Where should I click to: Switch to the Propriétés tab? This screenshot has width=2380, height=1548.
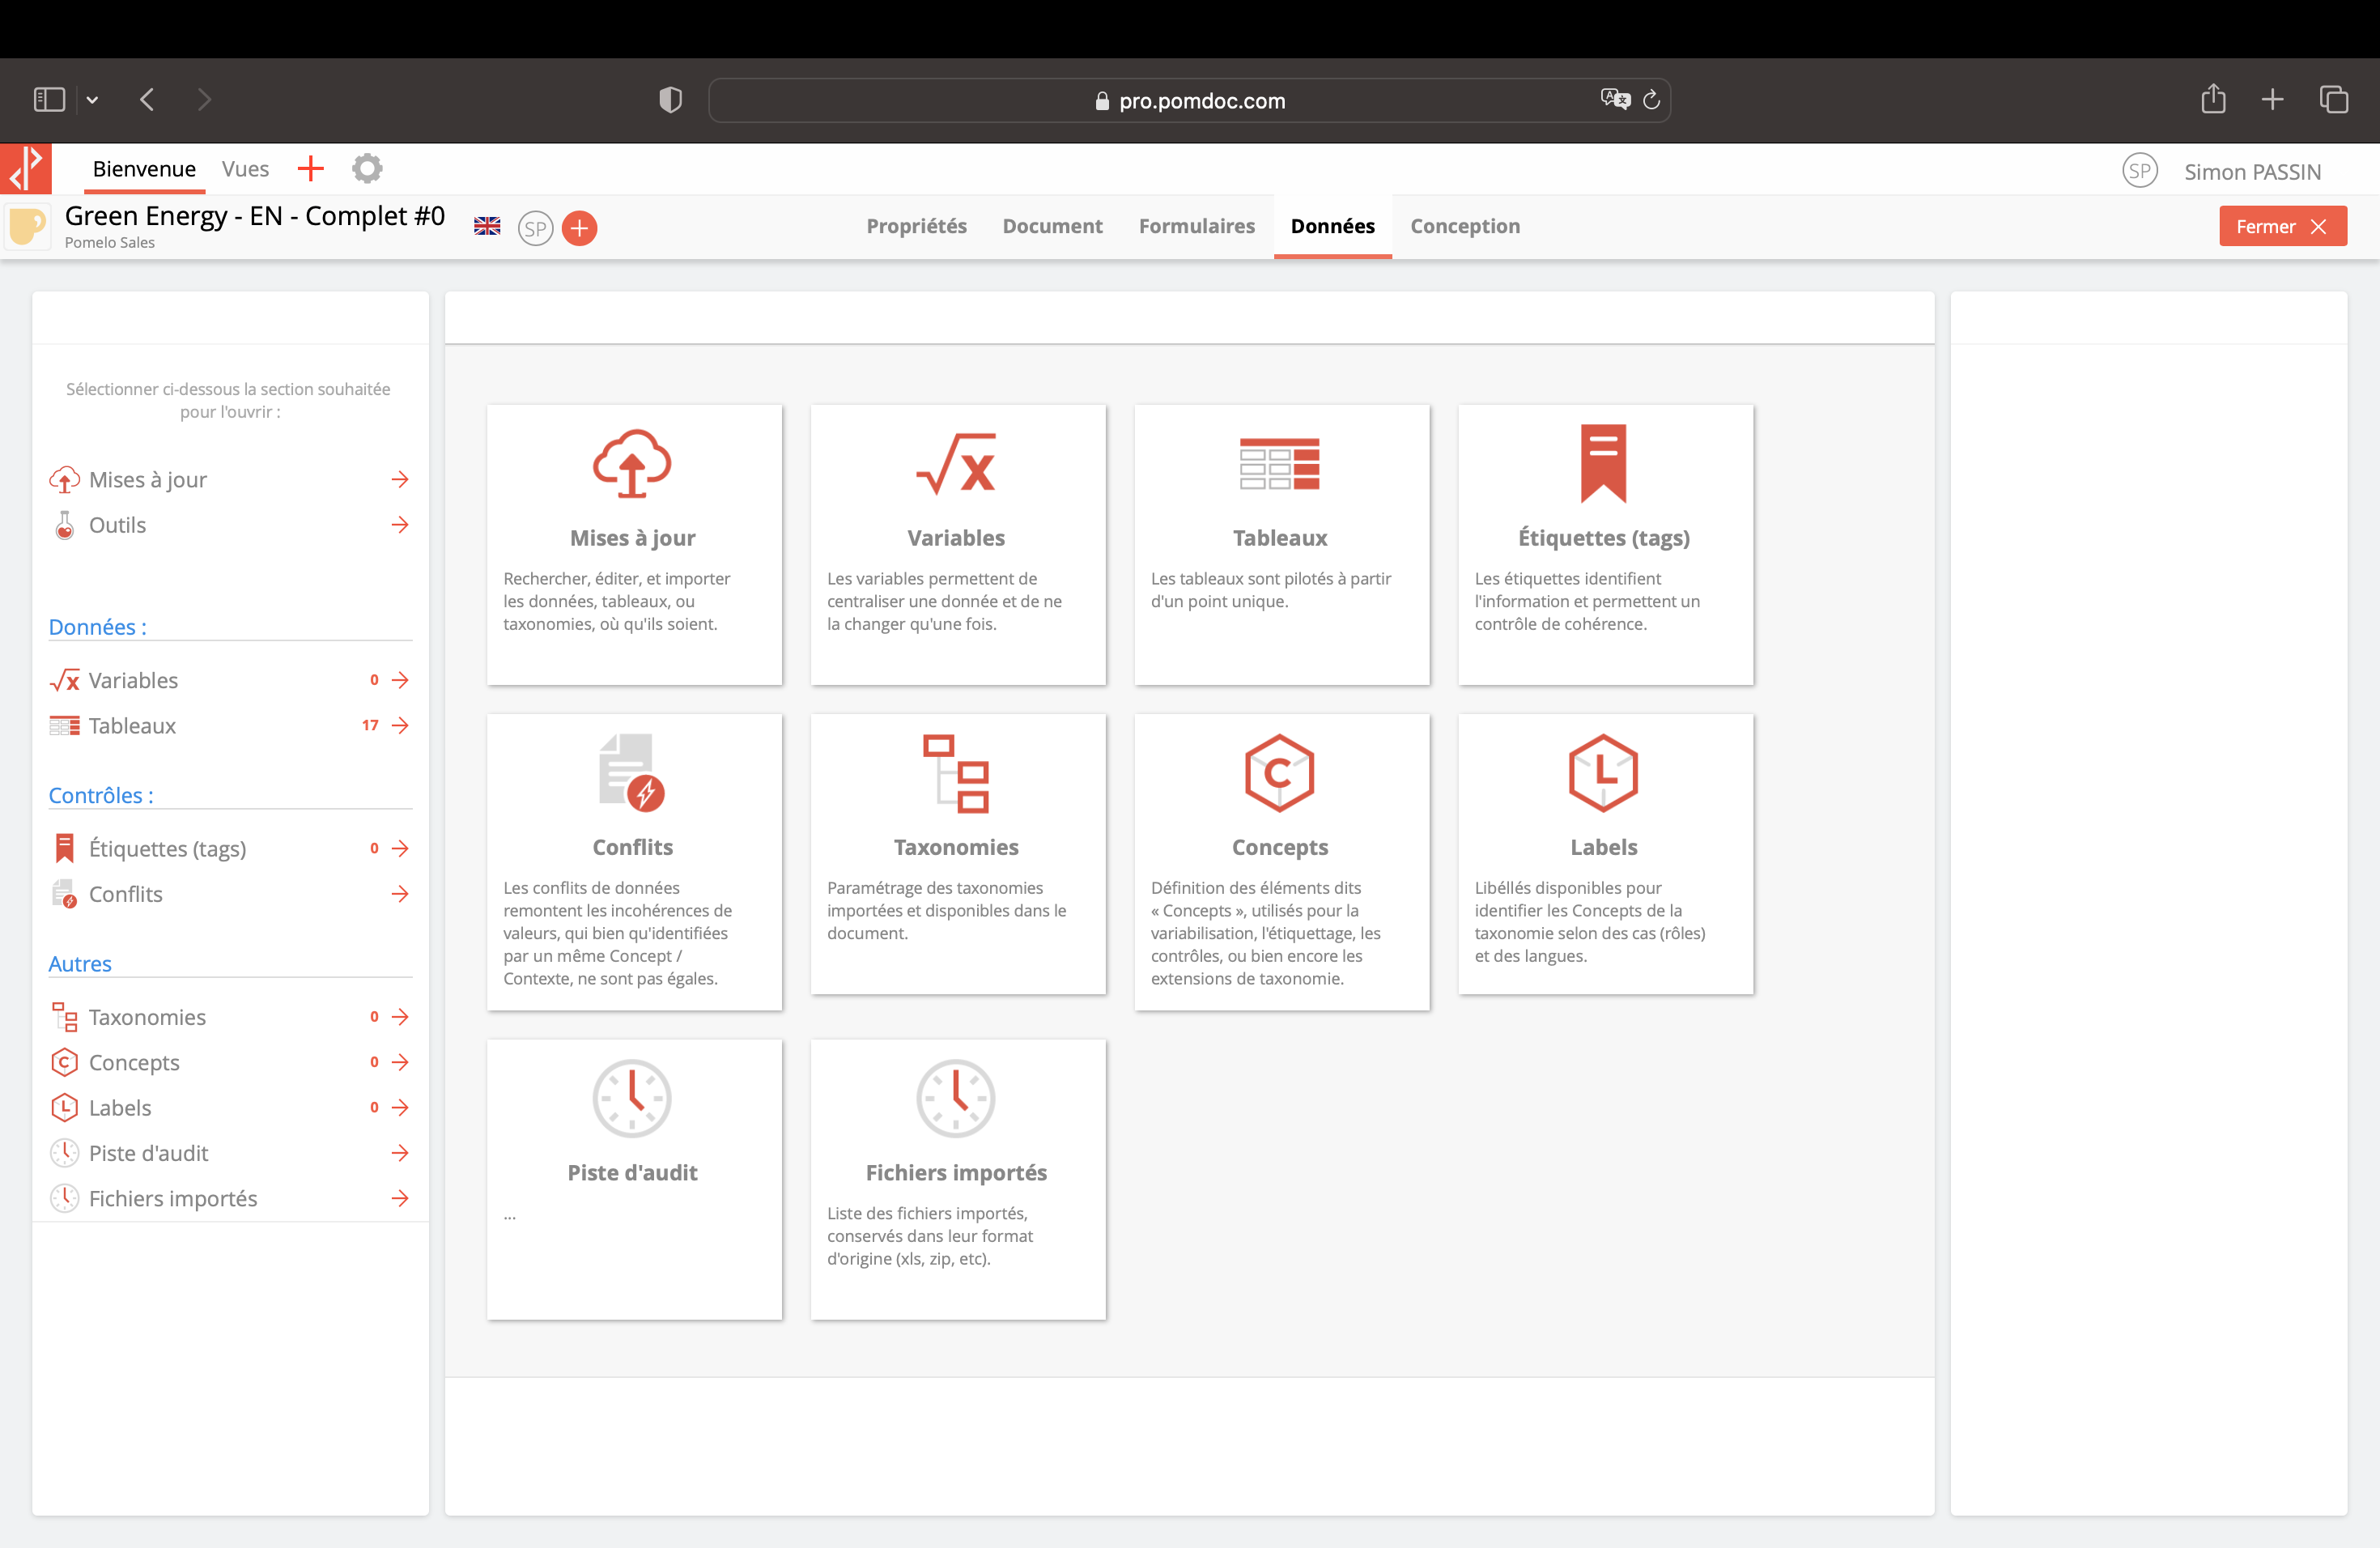click(916, 226)
